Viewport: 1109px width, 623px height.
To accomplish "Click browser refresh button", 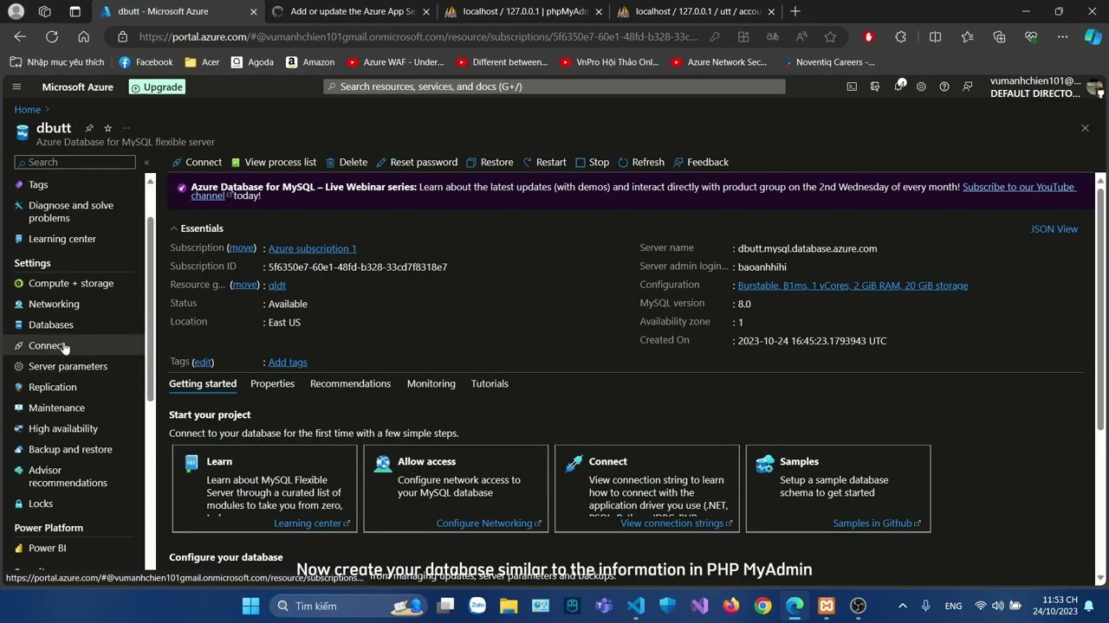I will pyautogui.click(x=52, y=37).
